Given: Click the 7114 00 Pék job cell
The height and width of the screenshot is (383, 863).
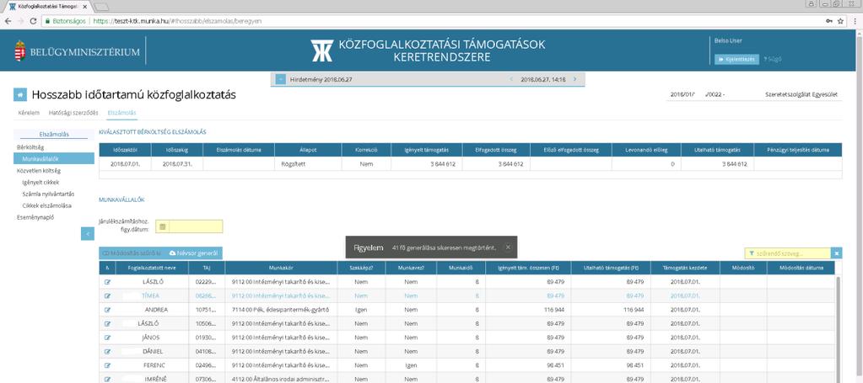Looking at the screenshot, I should 281,310.
